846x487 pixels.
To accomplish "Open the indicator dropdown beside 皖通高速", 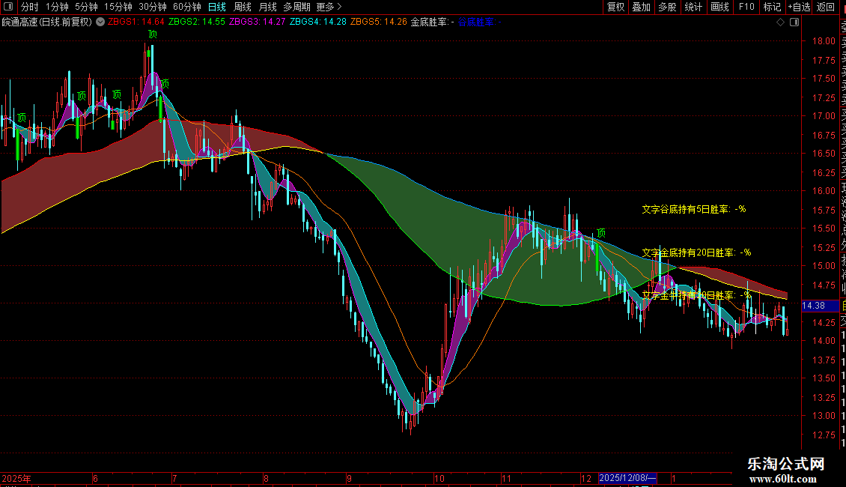I will 100,22.
